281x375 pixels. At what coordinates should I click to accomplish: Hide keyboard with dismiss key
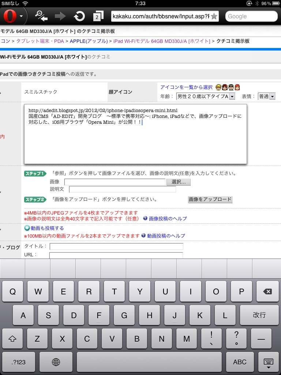pyautogui.click(x=268, y=362)
